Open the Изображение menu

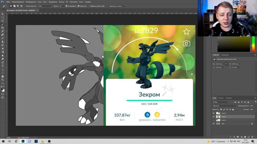[x=31, y=2]
